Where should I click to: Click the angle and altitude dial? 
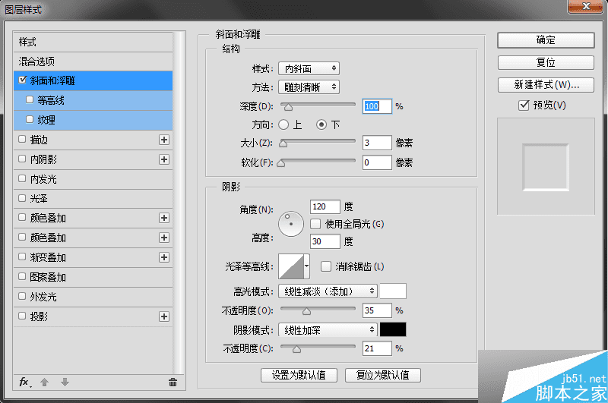pyautogui.click(x=291, y=224)
